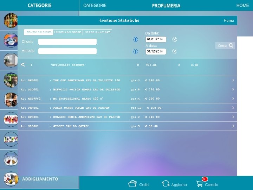Click the amount € 160.00
This screenshot has width=253, height=190.
click(152, 99)
